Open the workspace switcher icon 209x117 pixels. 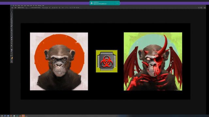(x=201, y=8)
